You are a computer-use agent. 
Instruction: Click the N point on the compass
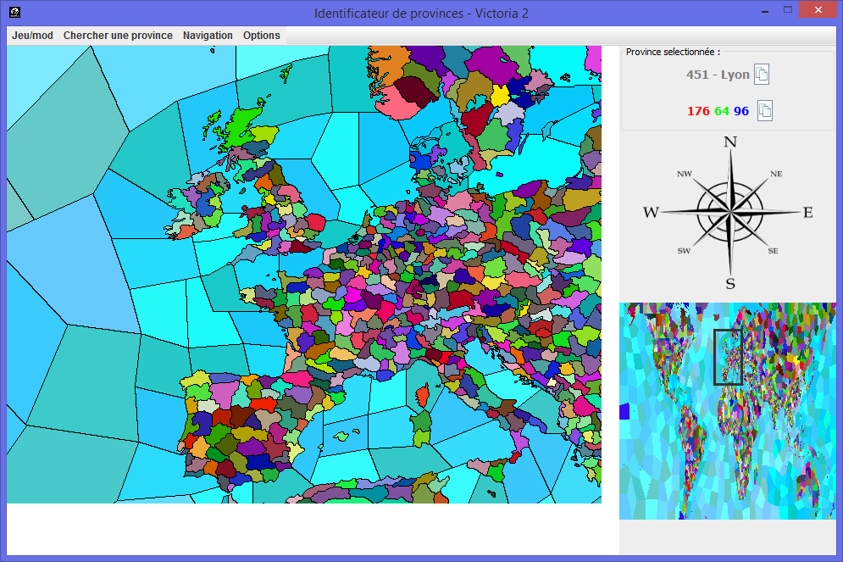(729, 142)
